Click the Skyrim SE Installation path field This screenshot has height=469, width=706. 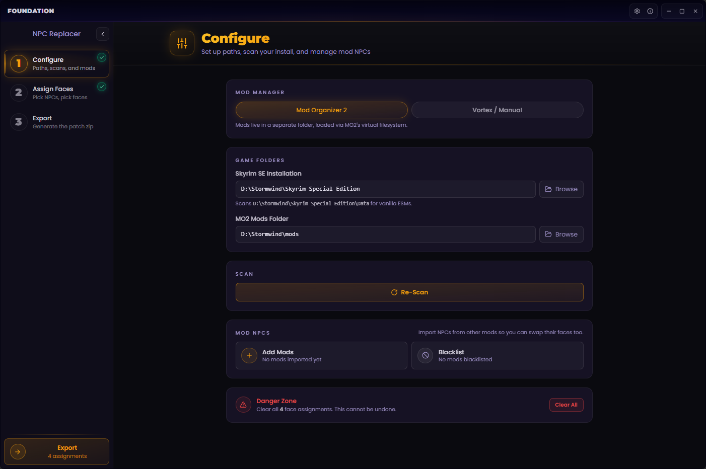tap(385, 189)
